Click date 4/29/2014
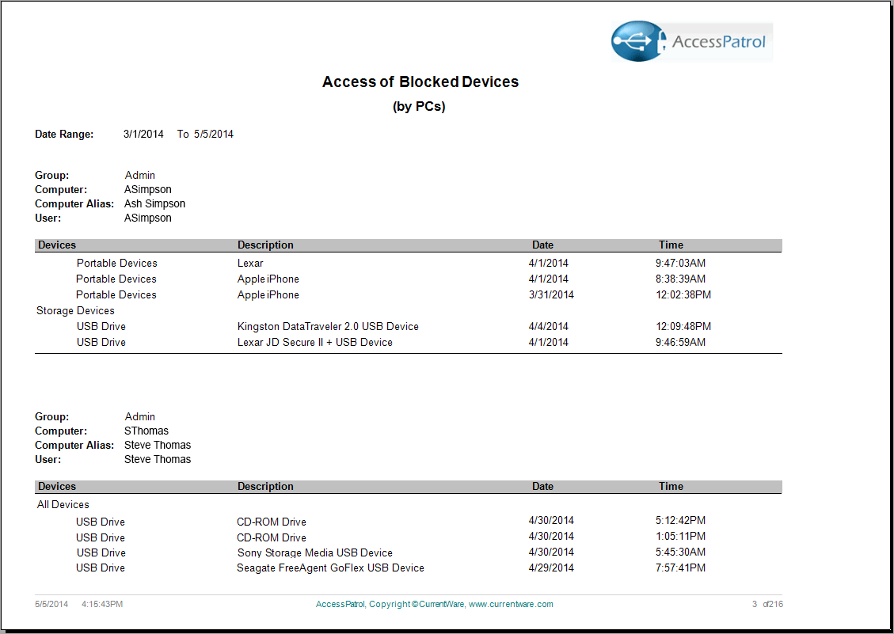The width and height of the screenshot is (894, 634). 551,568
